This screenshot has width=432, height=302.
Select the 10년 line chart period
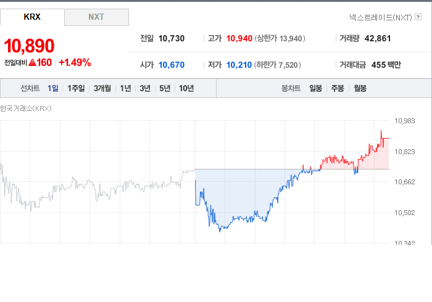click(186, 88)
